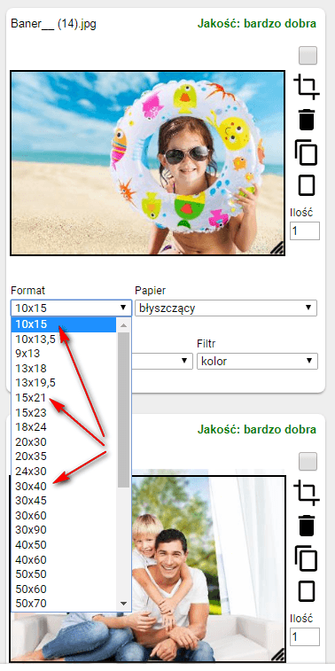Choose 20x35 format option
Viewport: 335px width, 671px height.
64,456
